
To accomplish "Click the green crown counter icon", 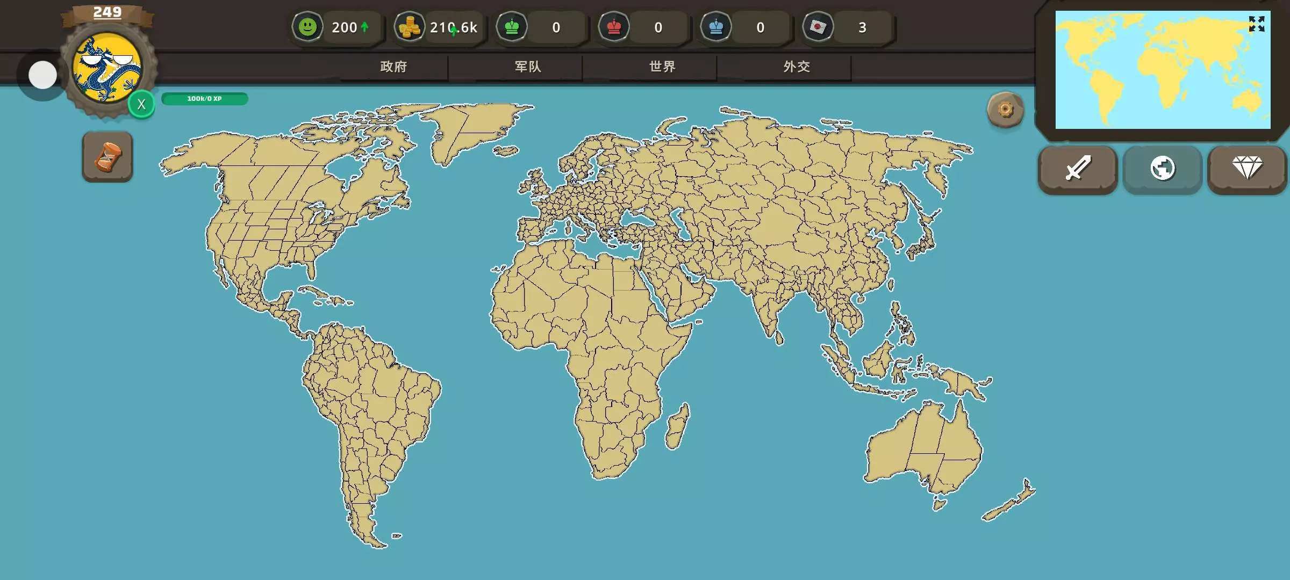I will (512, 27).
